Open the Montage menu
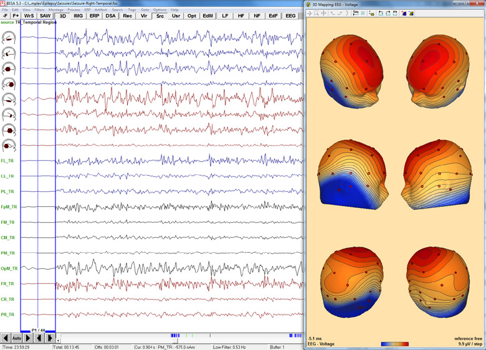The width and height of the screenshot is (486, 350). [x=57, y=9]
